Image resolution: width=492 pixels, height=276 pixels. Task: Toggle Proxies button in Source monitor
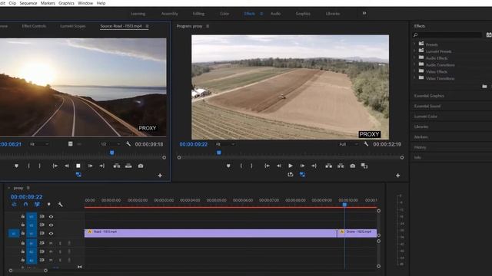coord(78,174)
